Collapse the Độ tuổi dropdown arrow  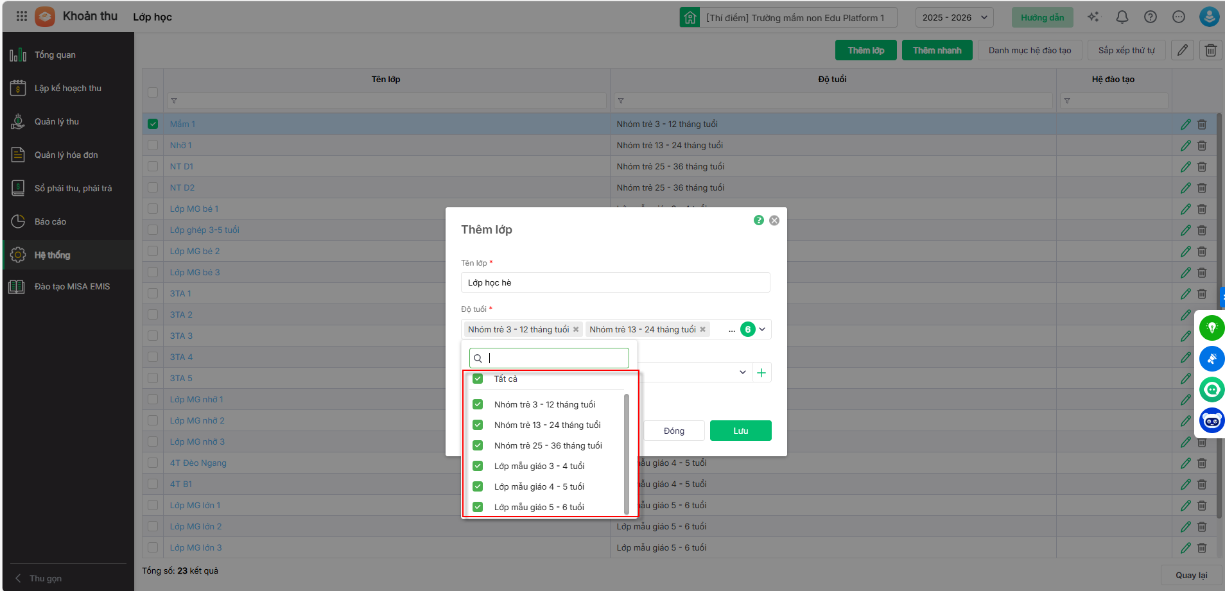pyautogui.click(x=762, y=329)
